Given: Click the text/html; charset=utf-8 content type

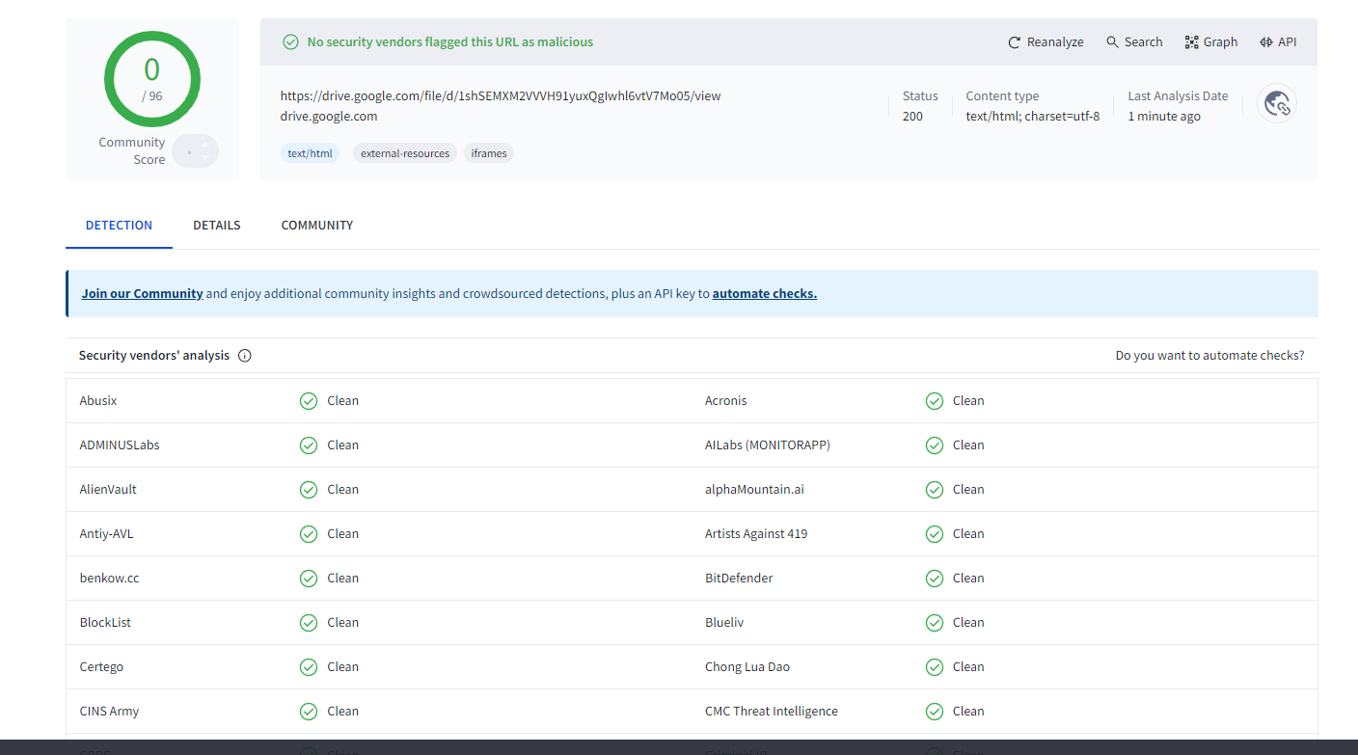Looking at the screenshot, I should 1033,117.
